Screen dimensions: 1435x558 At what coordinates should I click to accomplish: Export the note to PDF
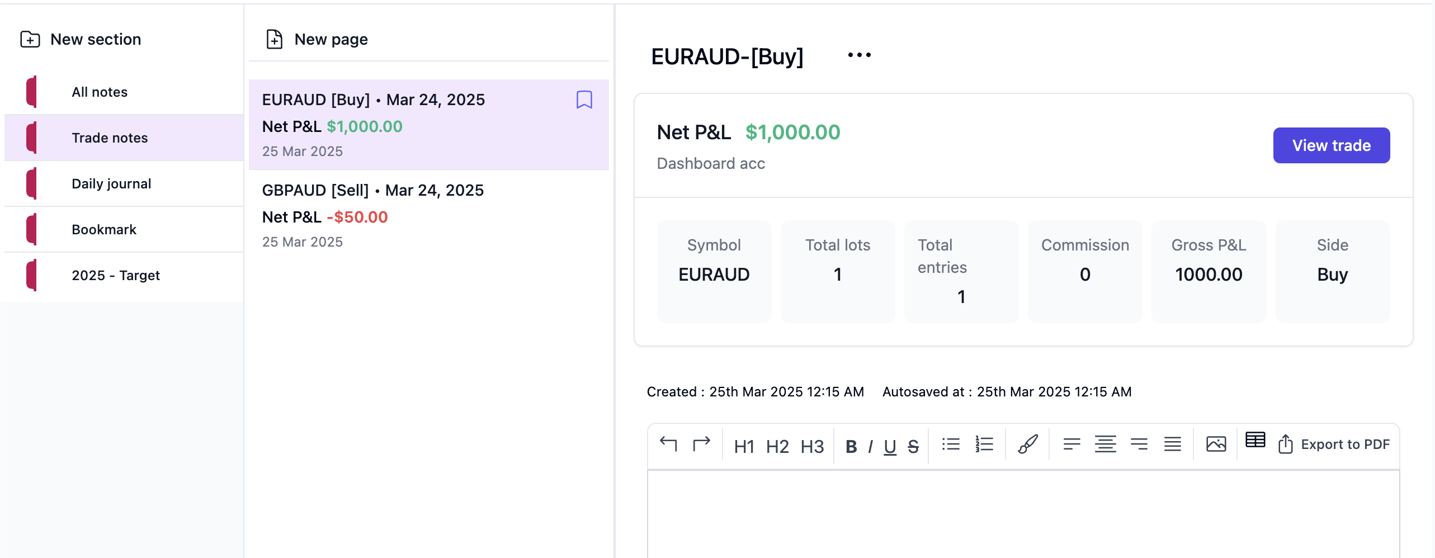(1334, 444)
